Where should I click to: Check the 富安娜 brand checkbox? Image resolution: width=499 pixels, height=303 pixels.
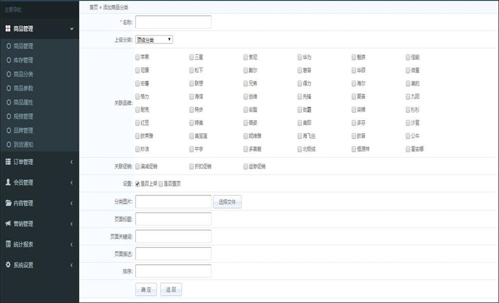[408, 149]
